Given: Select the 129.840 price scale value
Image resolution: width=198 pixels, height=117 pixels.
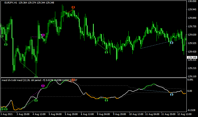Looking at the screenshot, I should [x=192, y=18].
